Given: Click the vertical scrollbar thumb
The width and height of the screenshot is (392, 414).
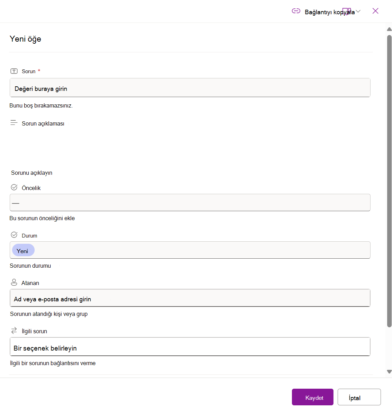Looking at the screenshot, I should pyautogui.click(x=389, y=181).
